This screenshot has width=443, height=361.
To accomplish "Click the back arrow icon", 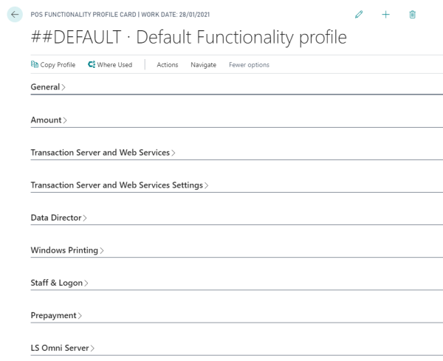I will [13, 16].
